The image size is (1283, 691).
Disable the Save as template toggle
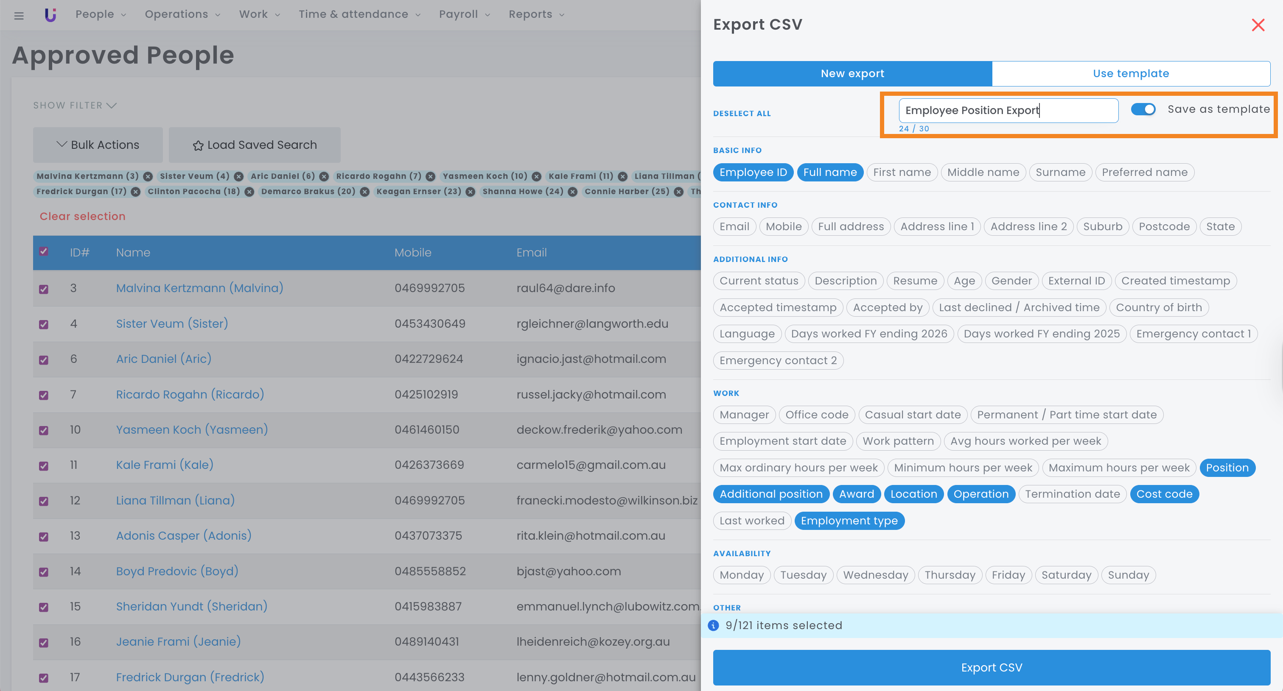[1143, 109]
